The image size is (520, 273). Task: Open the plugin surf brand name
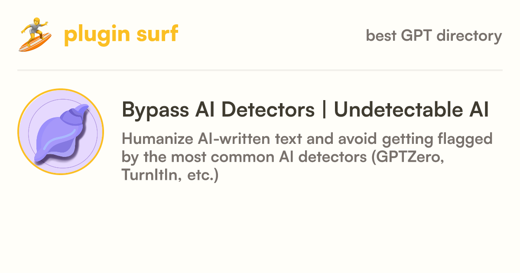(x=121, y=34)
